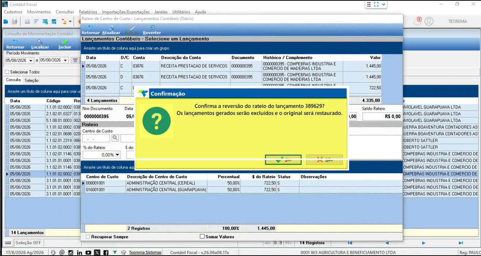Open the user profile icon near TEOREMA

tap(429, 21)
